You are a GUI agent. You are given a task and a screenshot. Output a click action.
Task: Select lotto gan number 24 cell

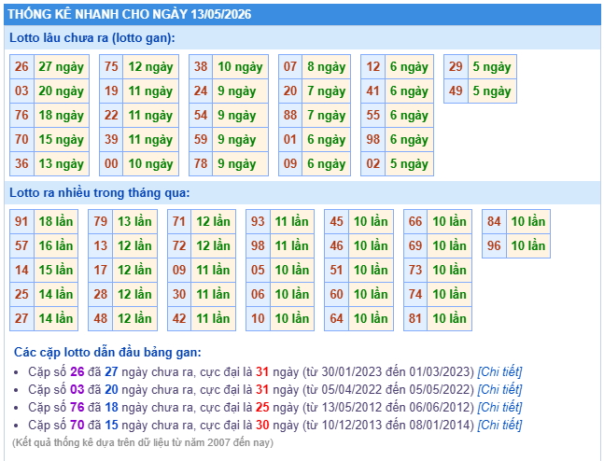[201, 91]
